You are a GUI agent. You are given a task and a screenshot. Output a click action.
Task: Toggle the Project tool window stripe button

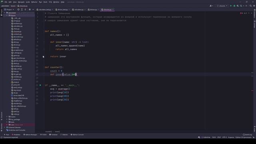click(x=2, y=12)
